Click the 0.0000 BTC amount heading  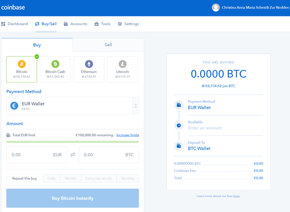[x=219, y=74]
